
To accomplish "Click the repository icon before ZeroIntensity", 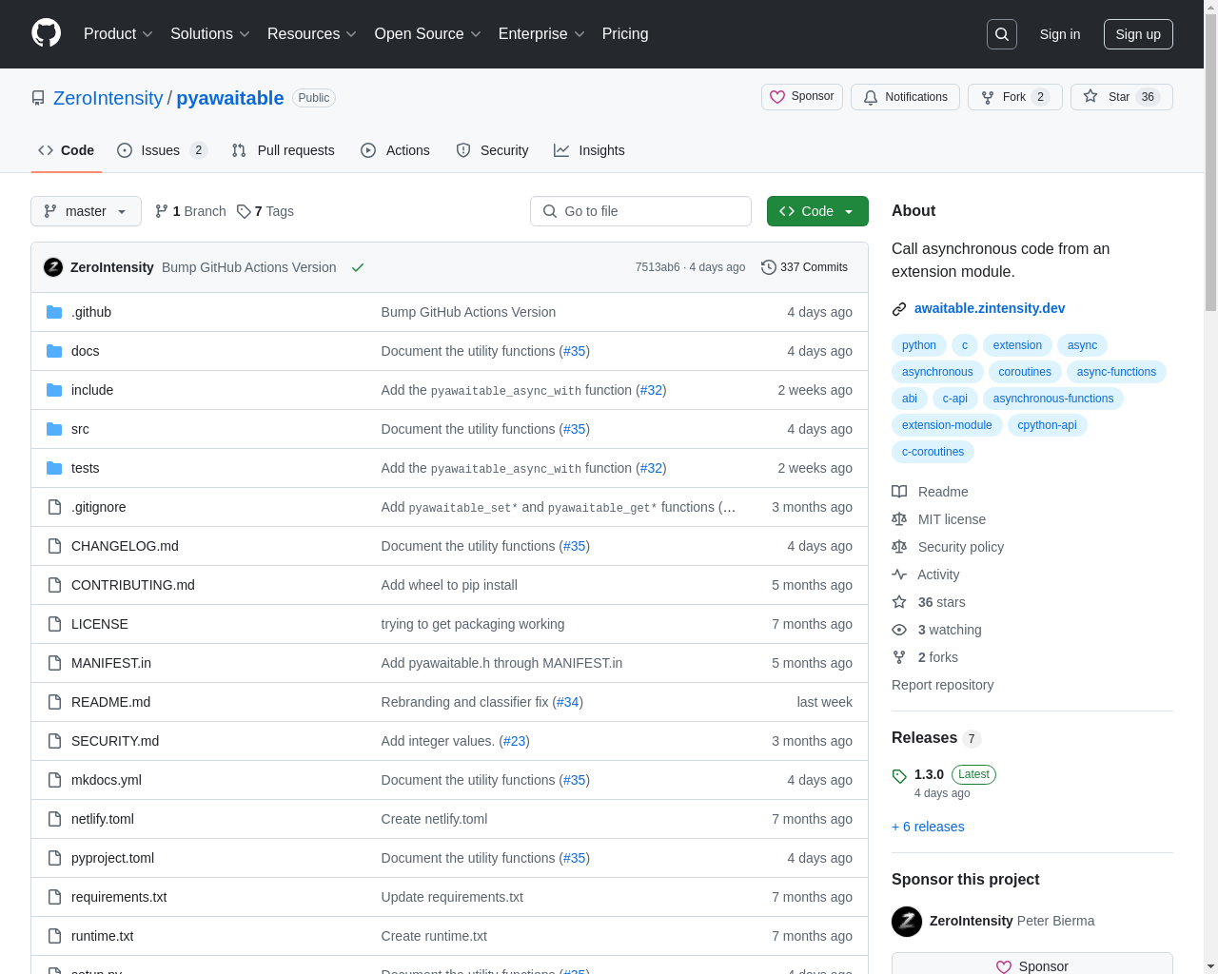I will (38, 98).
